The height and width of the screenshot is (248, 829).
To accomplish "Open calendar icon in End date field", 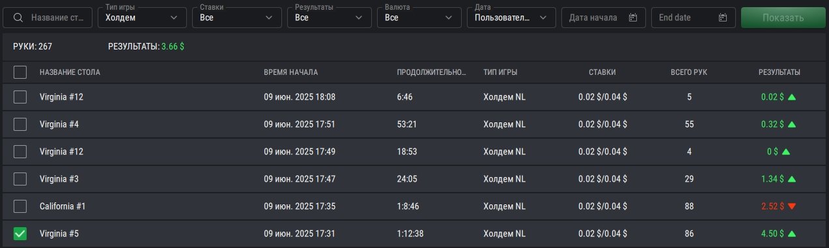I will (x=722, y=18).
